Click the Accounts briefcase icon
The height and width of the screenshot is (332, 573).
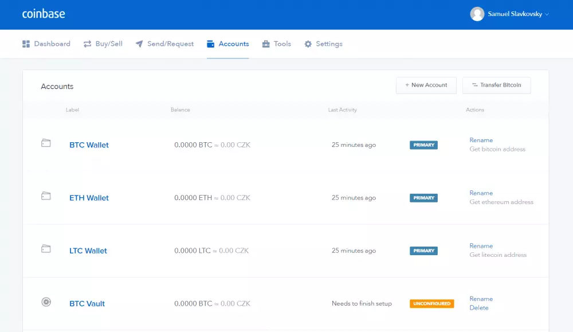211,44
